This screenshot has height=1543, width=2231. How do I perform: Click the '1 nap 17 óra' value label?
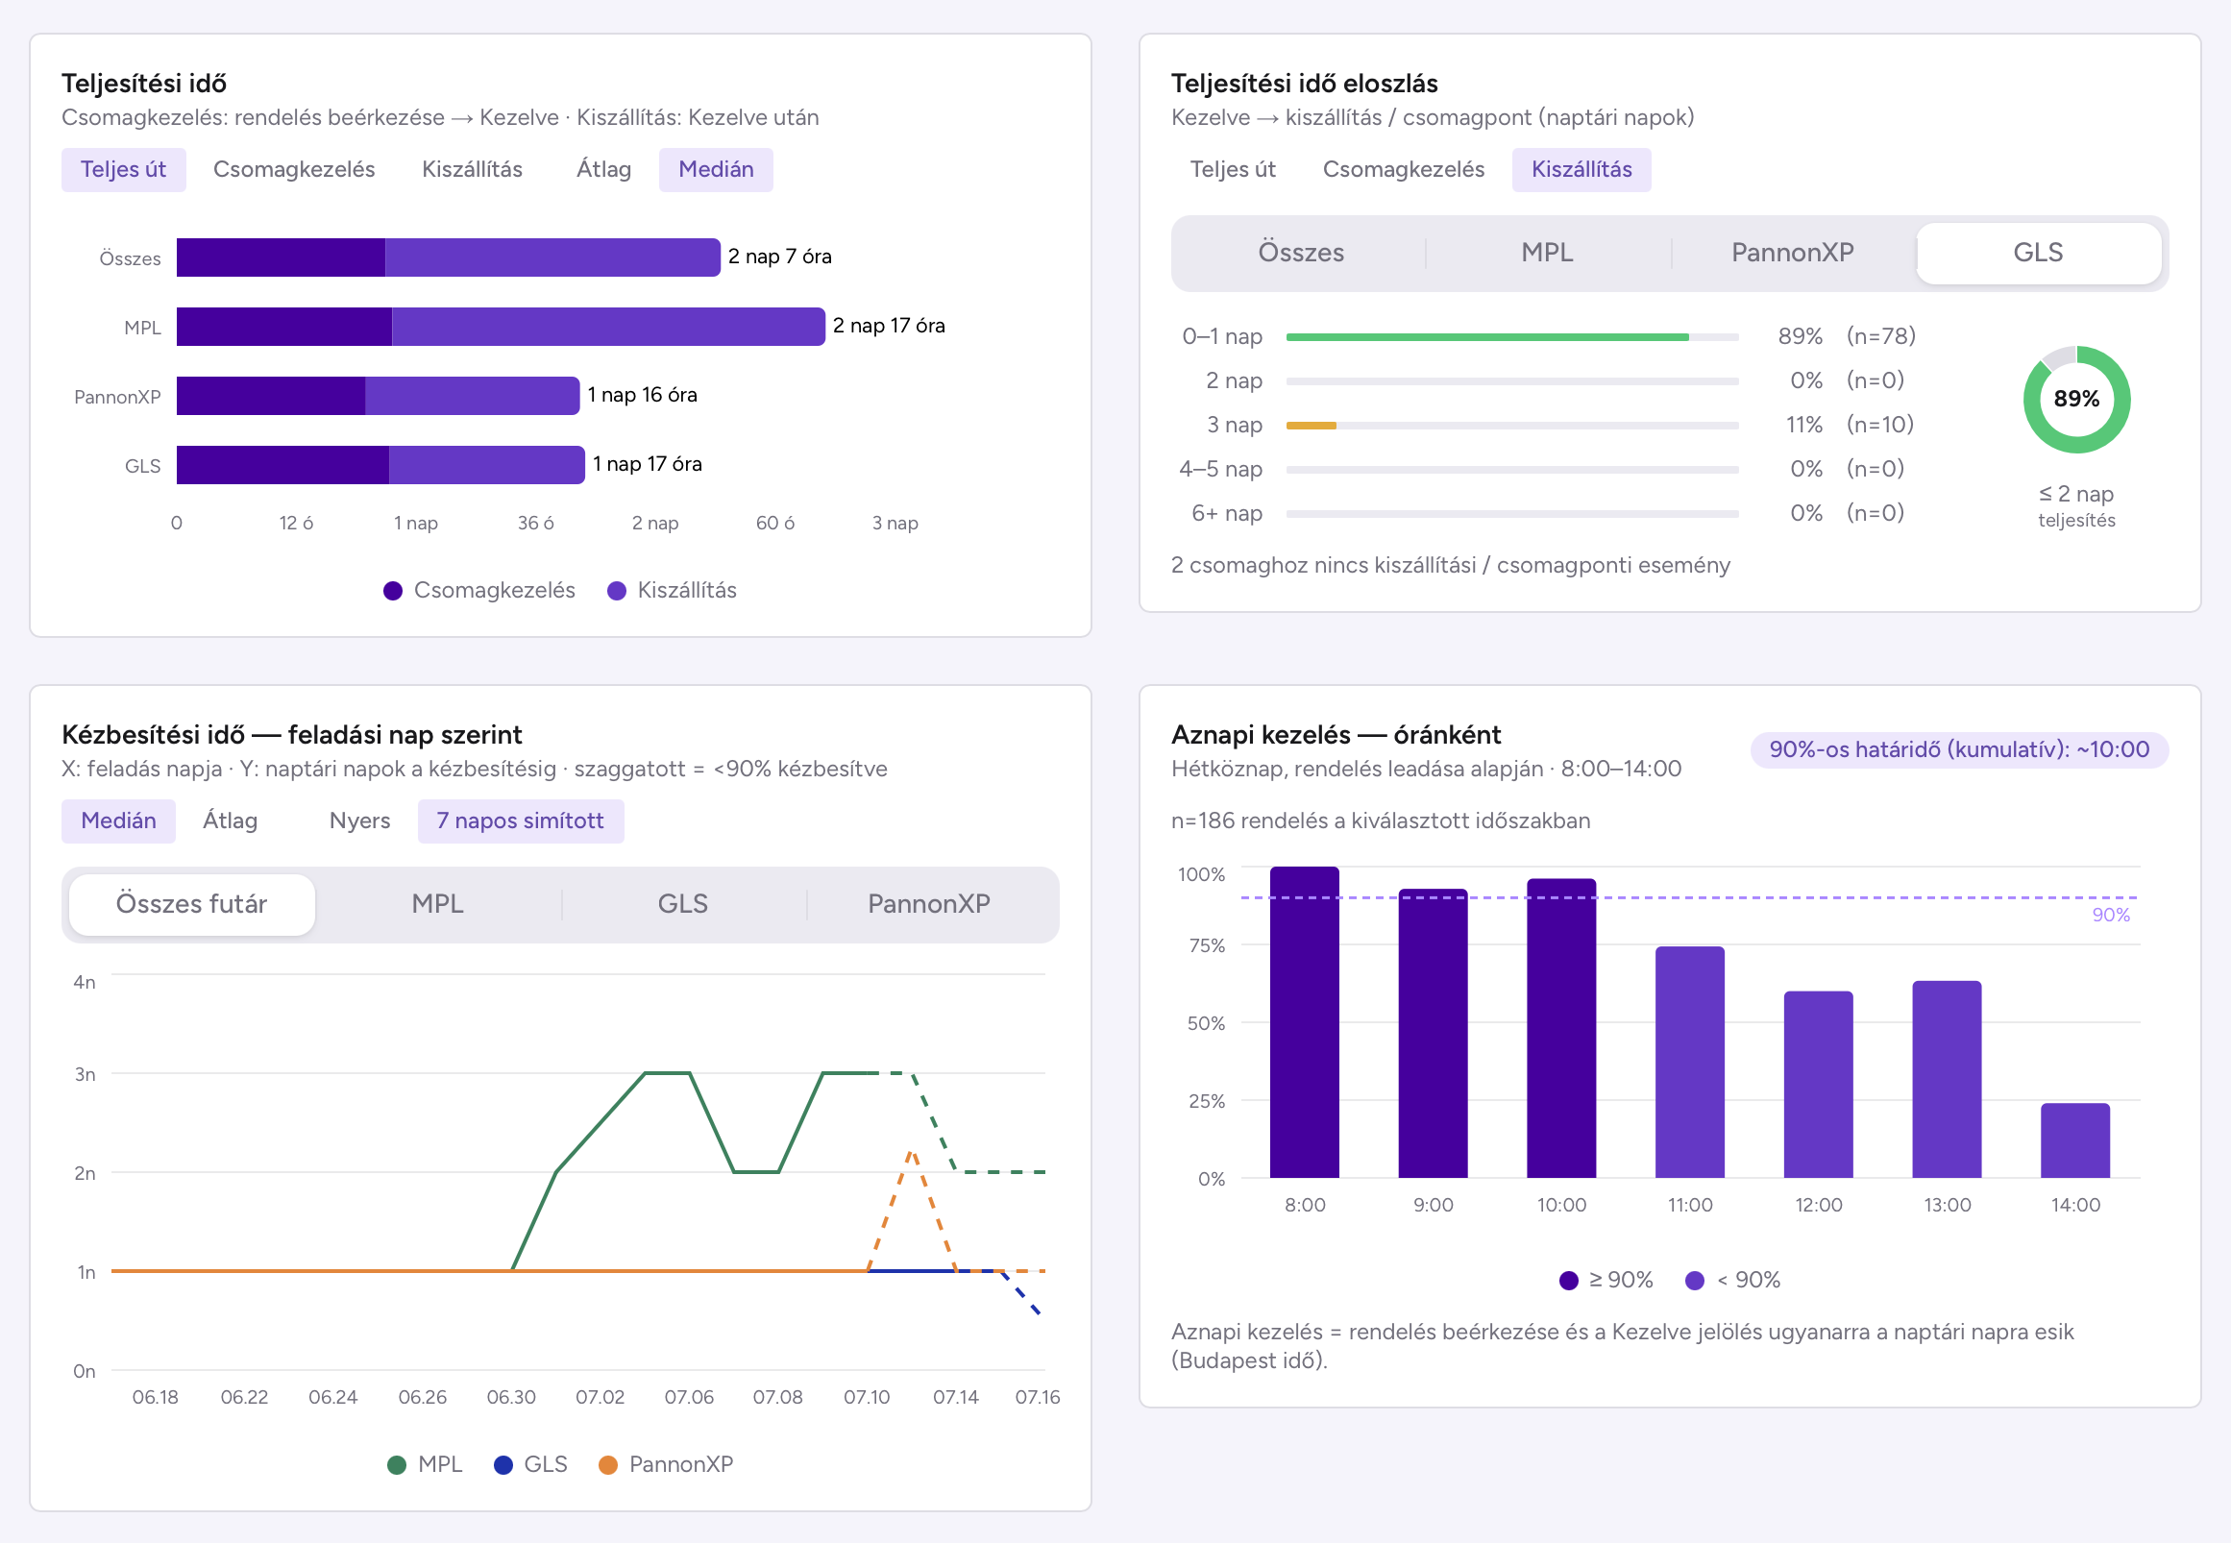pos(647,465)
